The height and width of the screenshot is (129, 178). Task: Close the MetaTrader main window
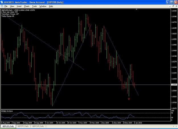pyautogui.click(x=176, y=2)
